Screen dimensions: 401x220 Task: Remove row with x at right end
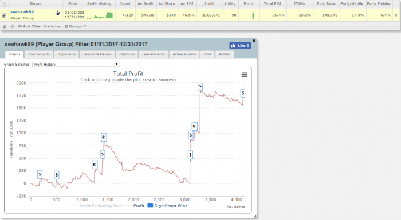(396, 15)
